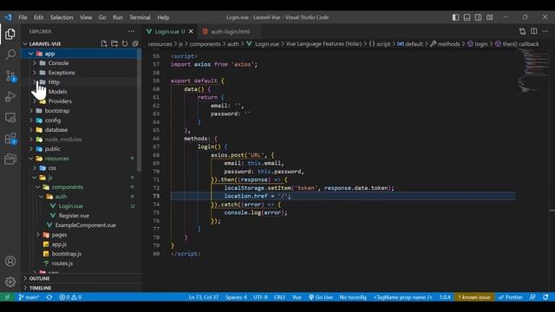Expand the Exceptions folder

(x=35, y=73)
